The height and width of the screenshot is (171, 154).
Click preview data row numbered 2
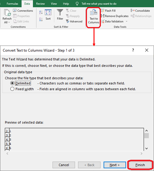pos(74,131)
